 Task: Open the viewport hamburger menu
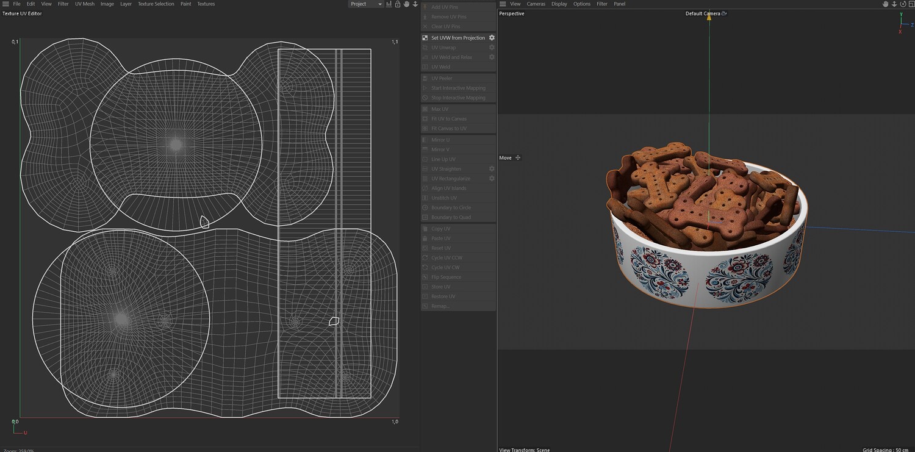coord(503,4)
